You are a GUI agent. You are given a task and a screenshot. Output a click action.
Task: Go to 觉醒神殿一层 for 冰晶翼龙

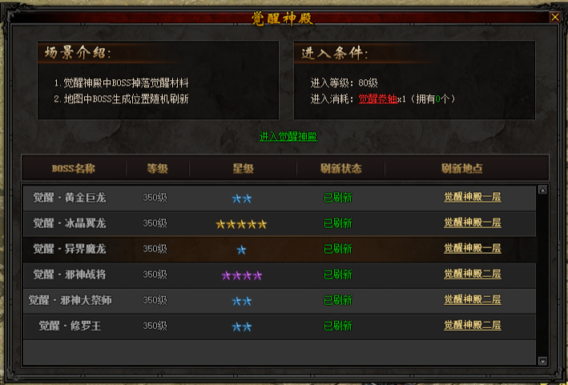(x=473, y=223)
